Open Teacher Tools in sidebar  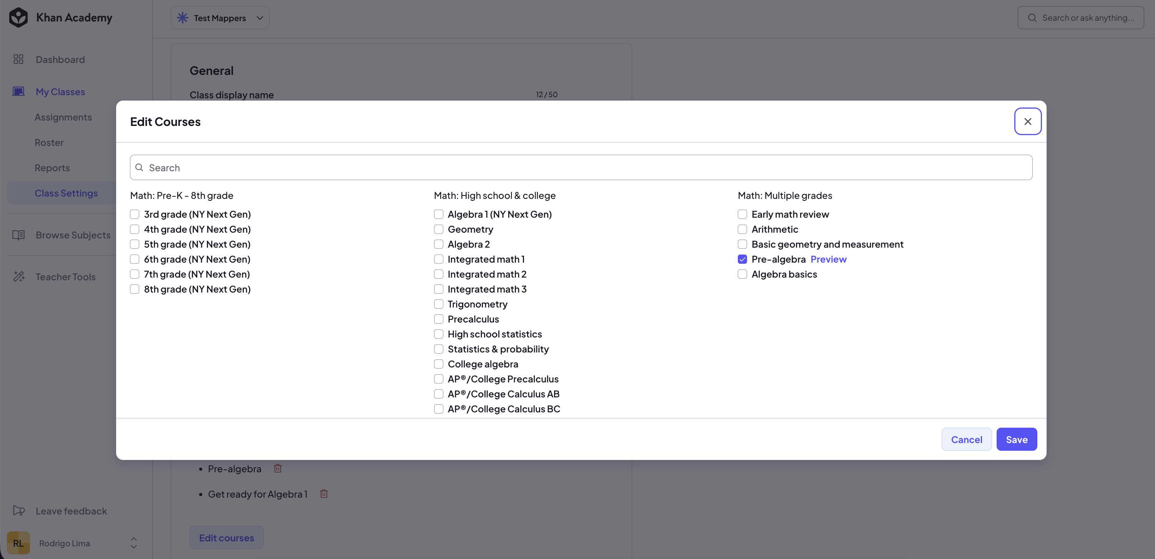pos(65,276)
